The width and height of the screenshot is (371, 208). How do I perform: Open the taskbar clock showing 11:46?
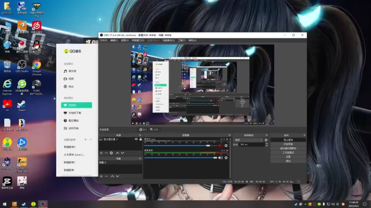pyautogui.click(x=353, y=204)
